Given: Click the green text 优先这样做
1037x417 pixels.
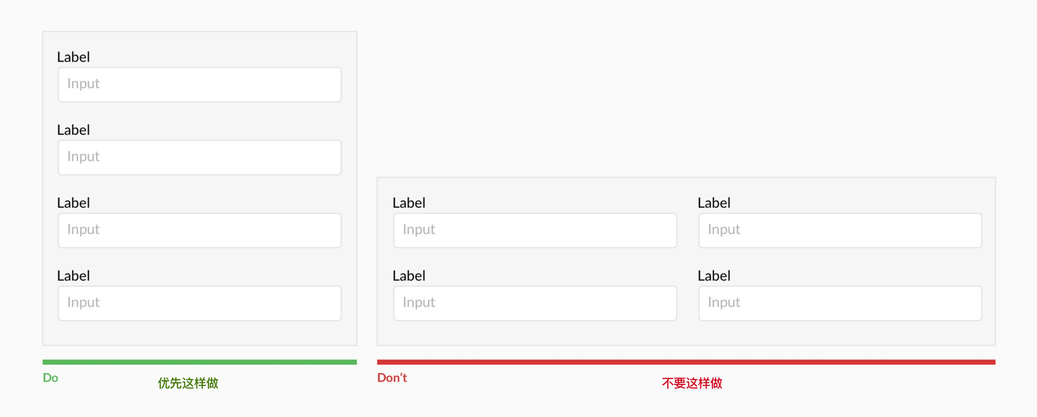Looking at the screenshot, I should 188,383.
